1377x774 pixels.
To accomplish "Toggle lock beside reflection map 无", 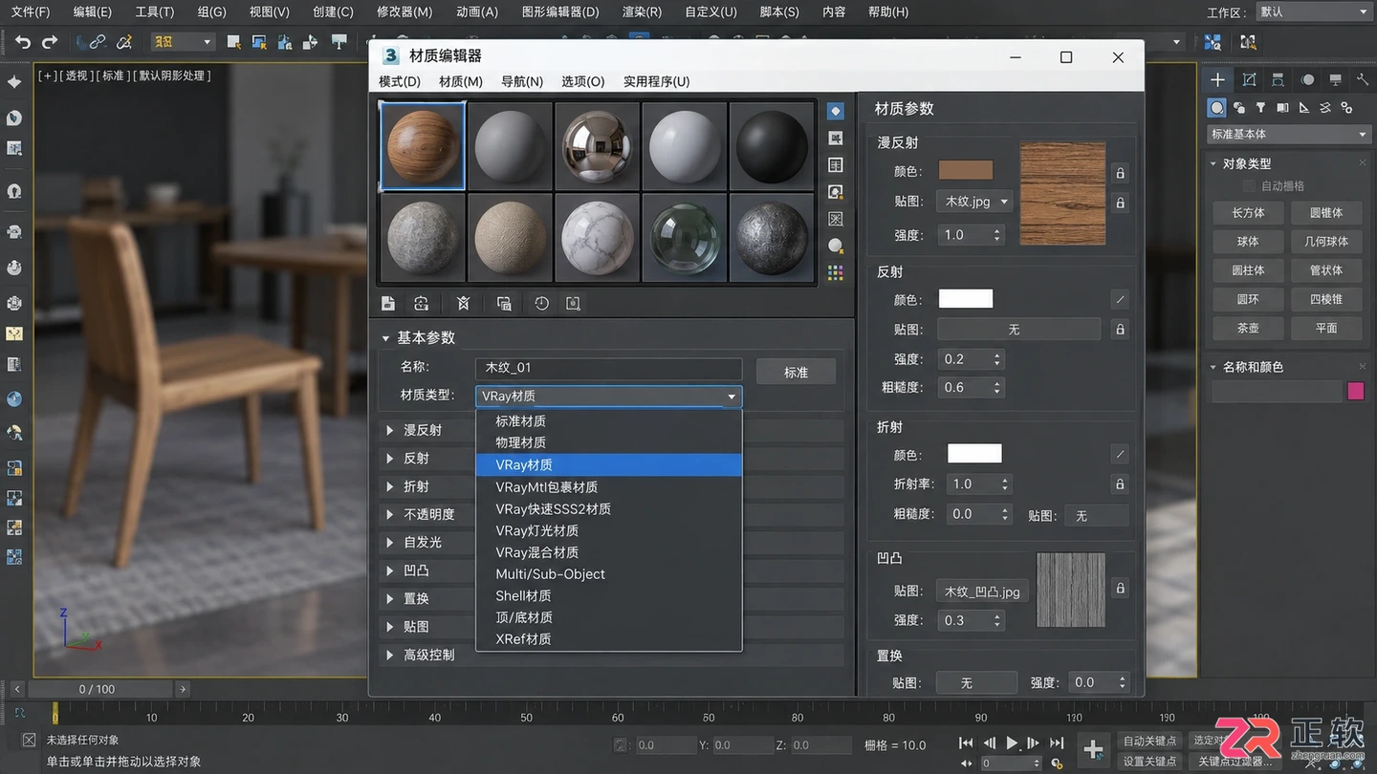I will (1121, 330).
